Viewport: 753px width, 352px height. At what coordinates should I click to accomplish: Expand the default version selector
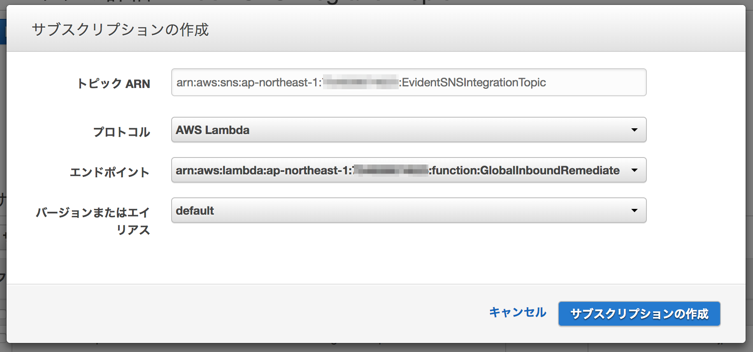(635, 210)
